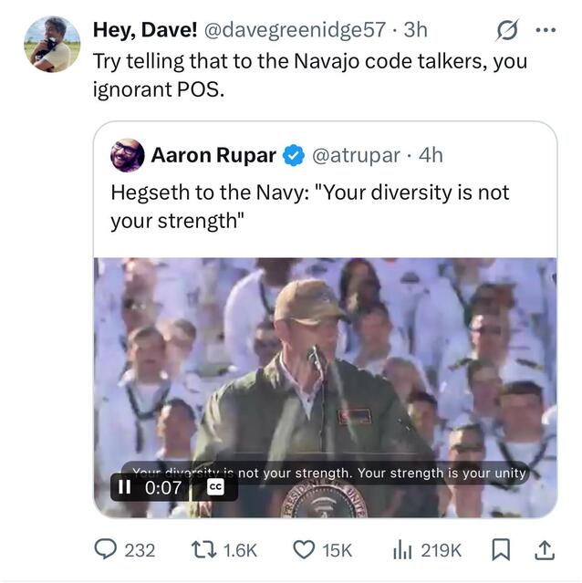The height and width of the screenshot is (583, 582).
Task: Open the quoted tweet text about Hegseth
Action: tap(309, 207)
